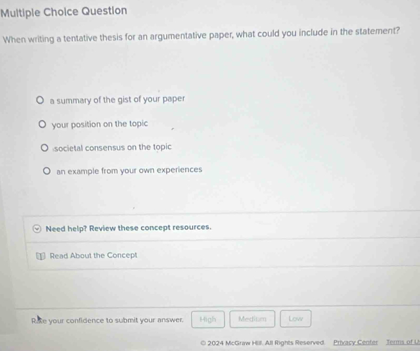420x351 pixels.
Task: Open the Terms of Use link
Action: pos(402,342)
